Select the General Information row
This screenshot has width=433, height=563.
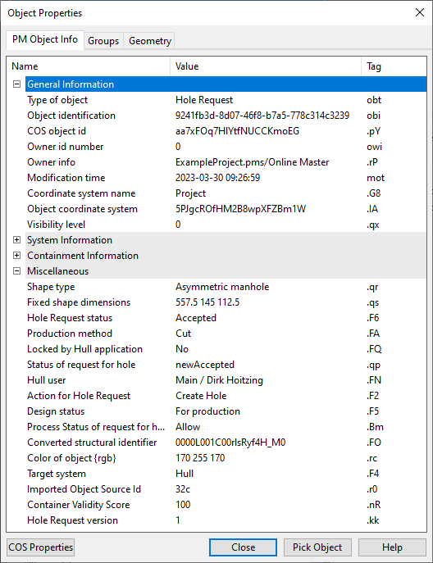pyautogui.click(x=226, y=84)
